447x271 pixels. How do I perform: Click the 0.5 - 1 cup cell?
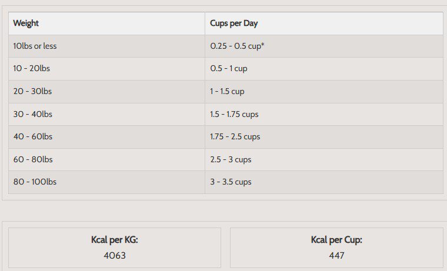pyautogui.click(x=229, y=68)
